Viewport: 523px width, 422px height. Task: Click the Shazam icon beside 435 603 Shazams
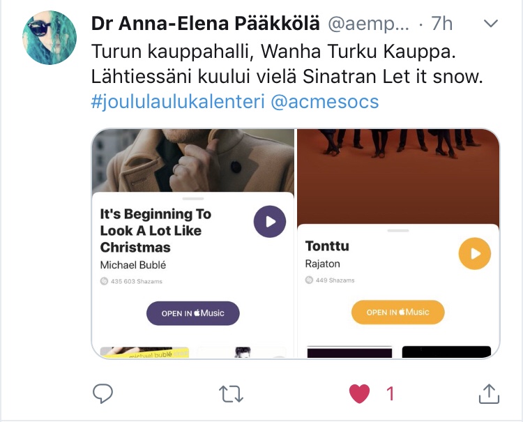click(104, 281)
